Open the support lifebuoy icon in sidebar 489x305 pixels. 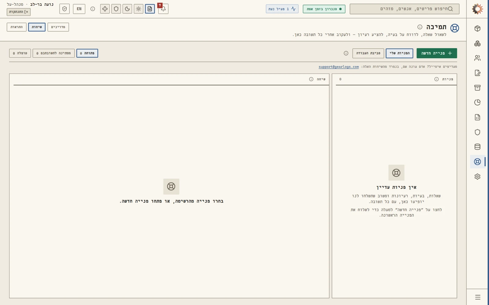(x=477, y=162)
